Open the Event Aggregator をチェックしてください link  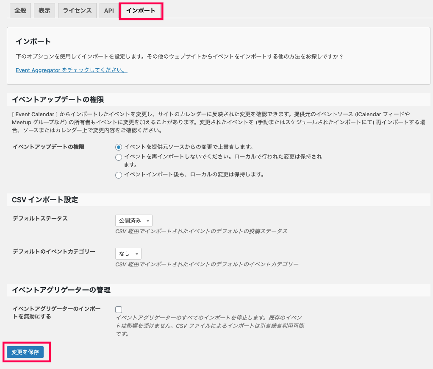[x=71, y=70]
